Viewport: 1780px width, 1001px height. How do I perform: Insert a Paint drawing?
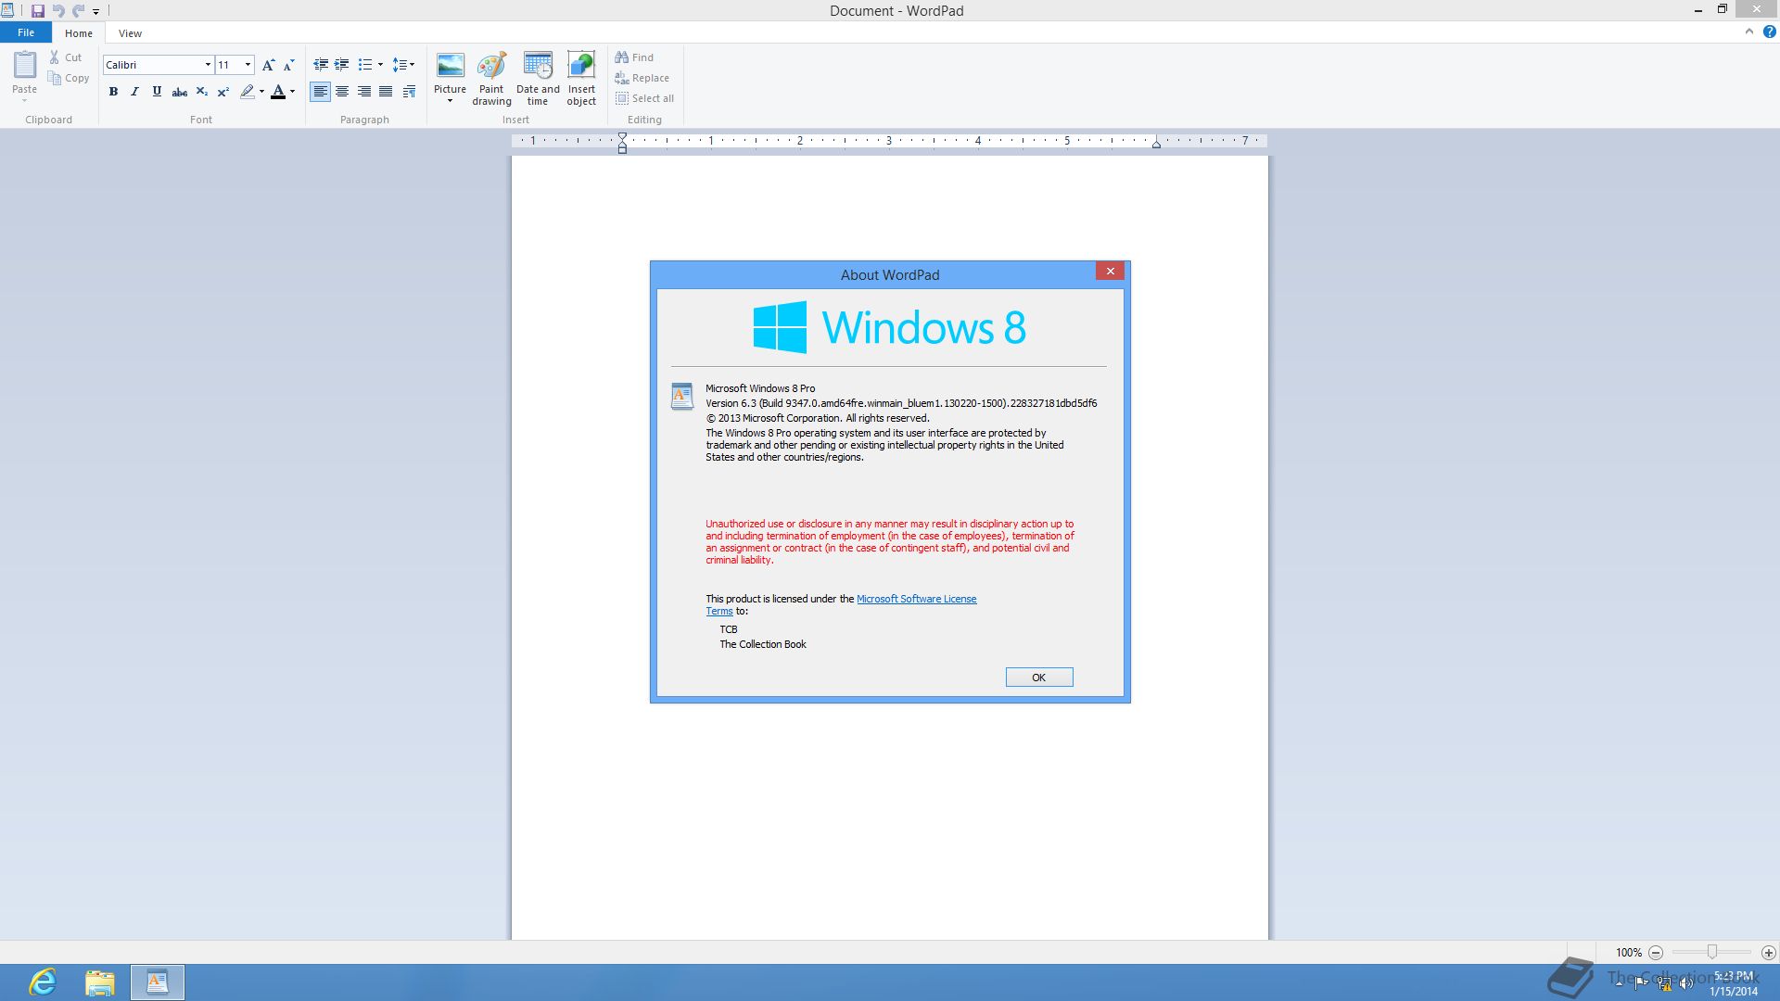tap(491, 79)
